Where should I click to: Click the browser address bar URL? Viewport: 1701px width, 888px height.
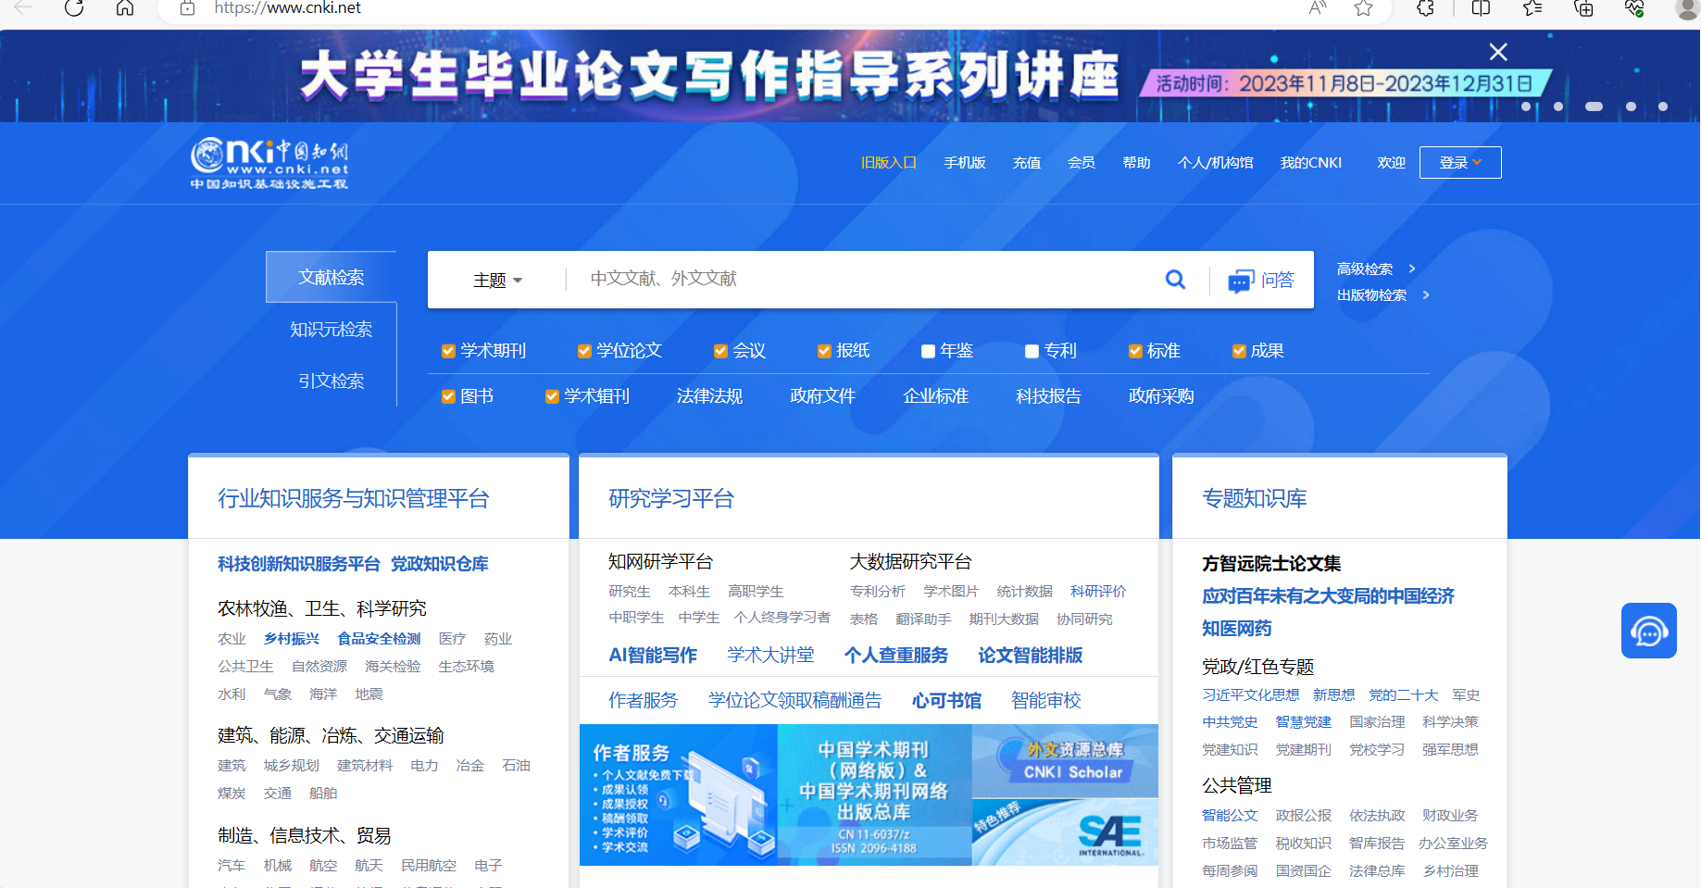[x=287, y=8]
